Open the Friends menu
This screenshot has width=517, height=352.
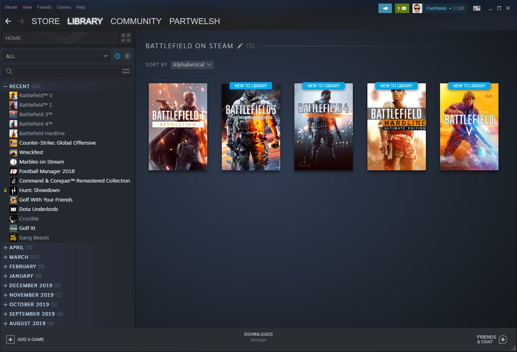click(x=44, y=7)
